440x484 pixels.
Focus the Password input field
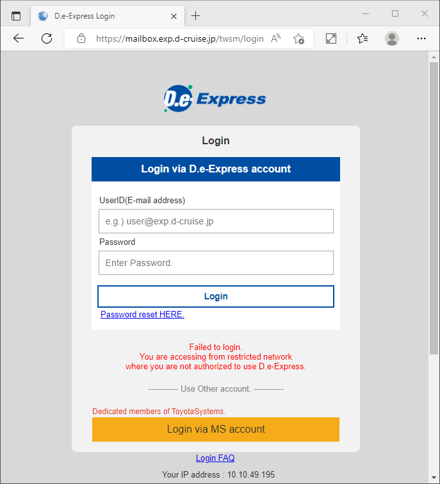tap(216, 263)
